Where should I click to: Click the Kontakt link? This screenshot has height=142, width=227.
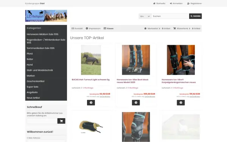click(x=79, y=28)
